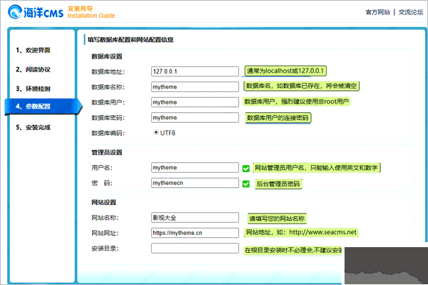Click the hint 请填写您的网站名称
Screen dimensions: 428x285
pyautogui.click(x=277, y=219)
